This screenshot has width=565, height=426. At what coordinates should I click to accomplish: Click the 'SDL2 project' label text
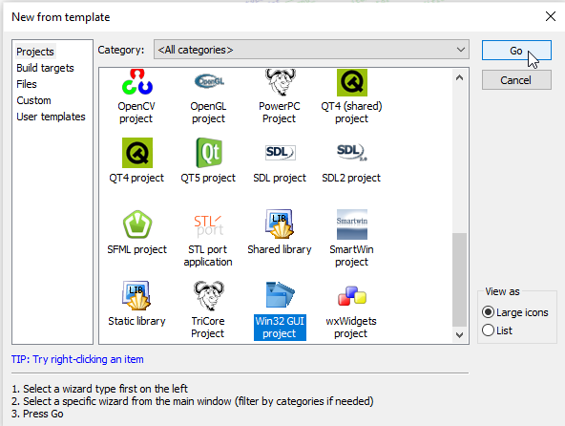coord(351,178)
